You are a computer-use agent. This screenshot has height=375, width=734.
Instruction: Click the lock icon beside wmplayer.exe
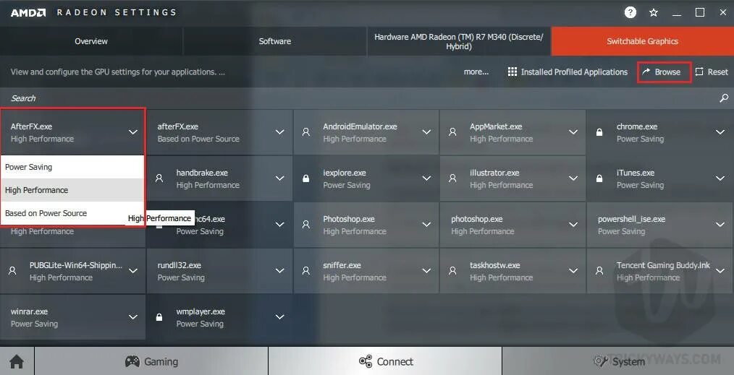coord(159,317)
